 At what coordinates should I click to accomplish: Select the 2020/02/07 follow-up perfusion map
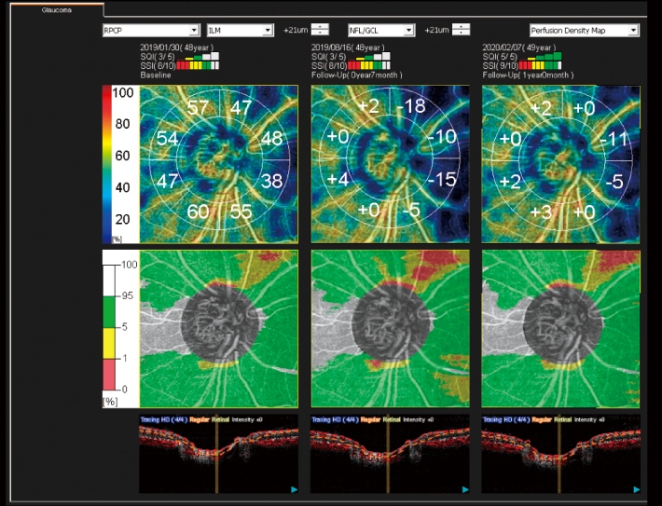pos(561,163)
